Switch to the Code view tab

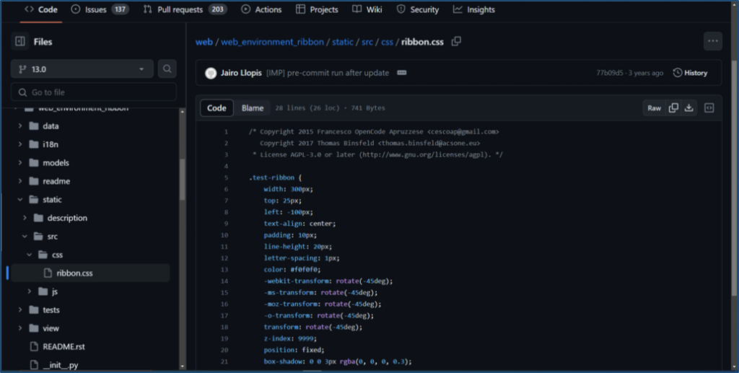tap(217, 107)
